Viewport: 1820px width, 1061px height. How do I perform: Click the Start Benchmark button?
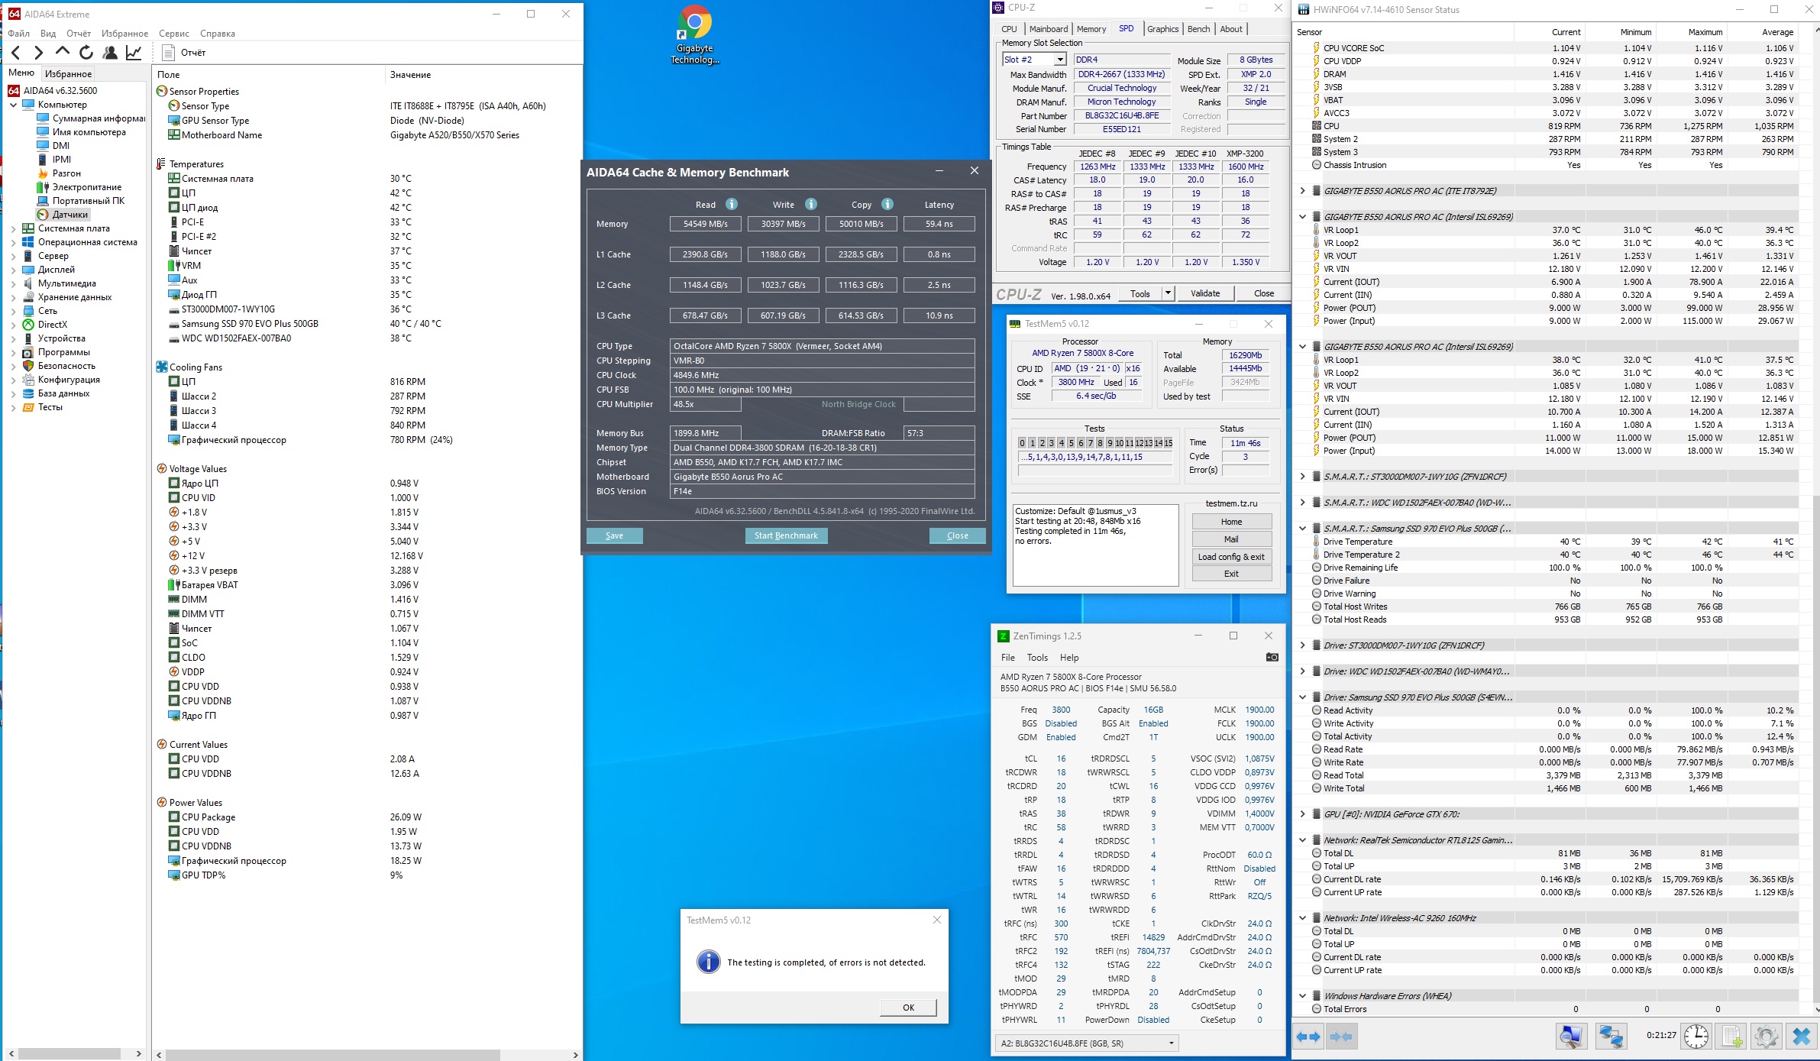(785, 535)
